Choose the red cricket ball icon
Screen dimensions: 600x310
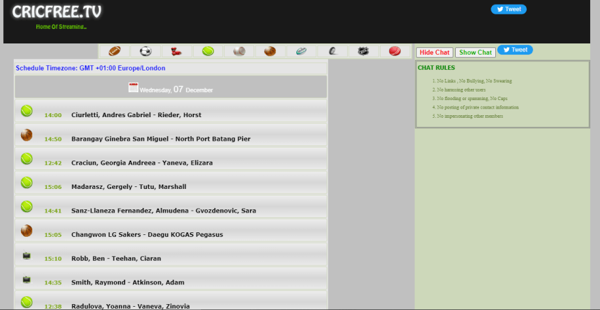[395, 51]
